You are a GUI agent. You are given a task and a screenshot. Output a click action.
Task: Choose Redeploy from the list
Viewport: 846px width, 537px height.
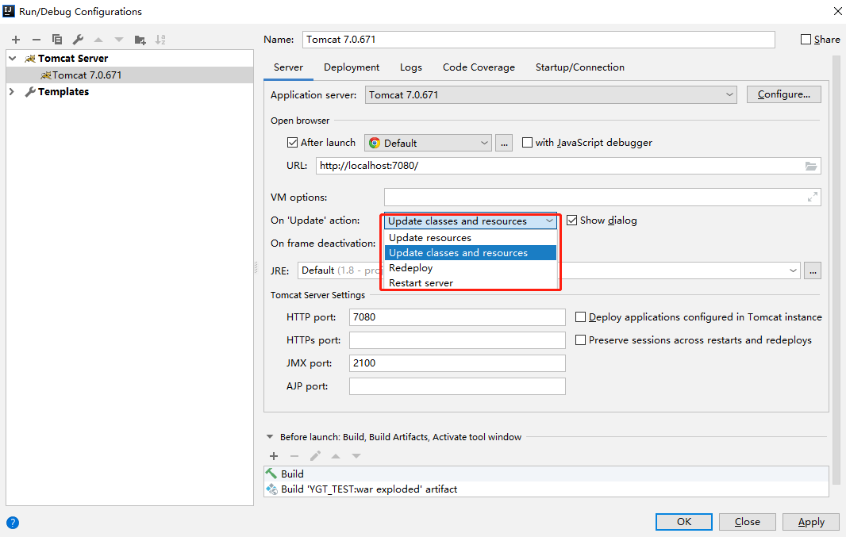pos(471,268)
